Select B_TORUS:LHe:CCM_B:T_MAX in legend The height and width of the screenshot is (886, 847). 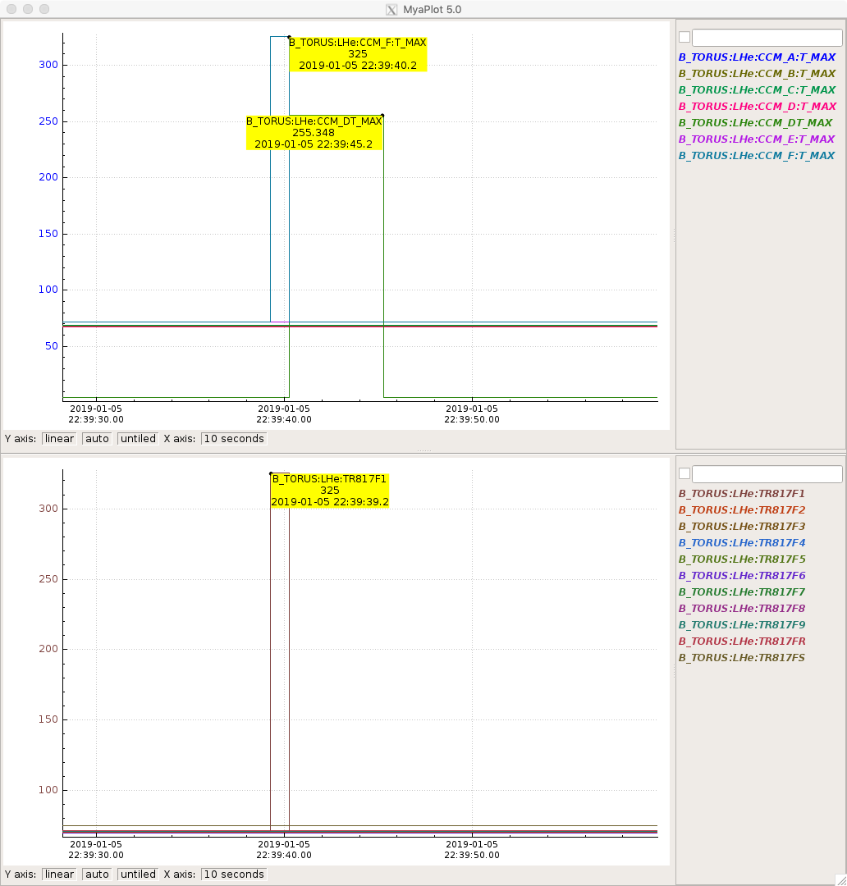coord(757,74)
